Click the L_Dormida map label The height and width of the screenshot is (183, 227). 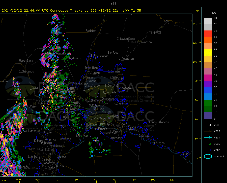point(157,143)
